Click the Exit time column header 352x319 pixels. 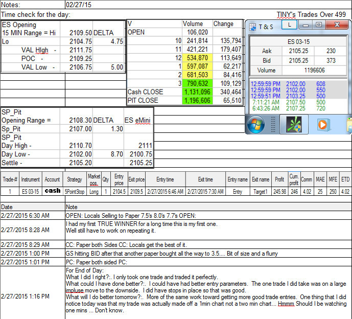click(x=205, y=179)
